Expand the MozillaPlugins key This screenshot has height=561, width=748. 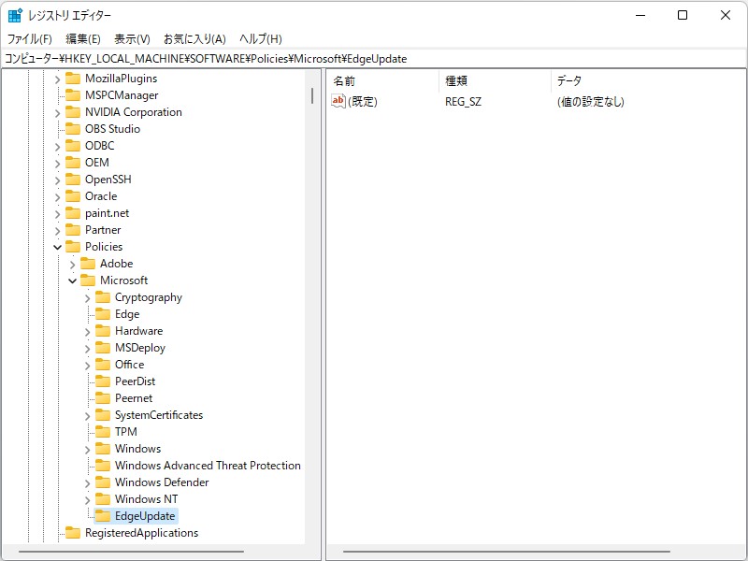tap(56, 78)
